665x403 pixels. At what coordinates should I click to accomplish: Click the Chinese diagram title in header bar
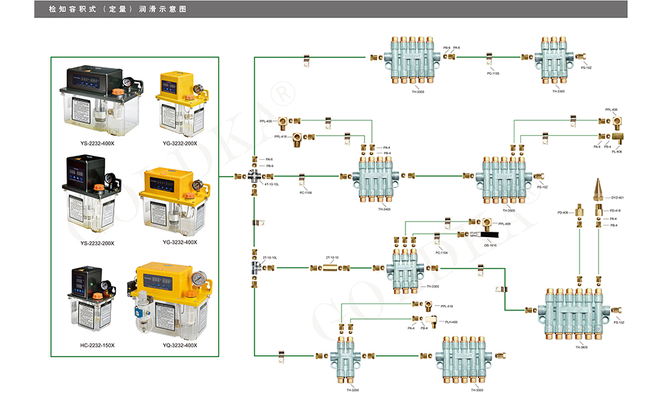118,9
